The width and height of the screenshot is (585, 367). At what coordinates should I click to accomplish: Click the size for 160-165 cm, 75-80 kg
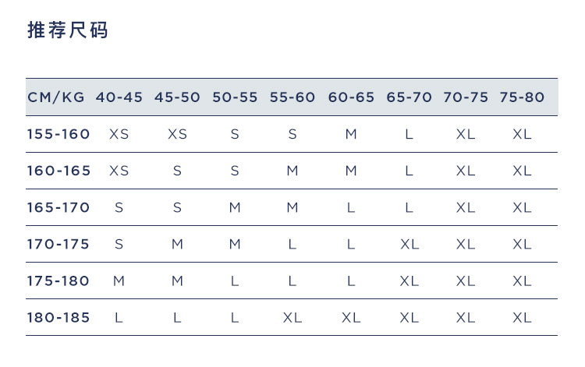click(522, 171)
